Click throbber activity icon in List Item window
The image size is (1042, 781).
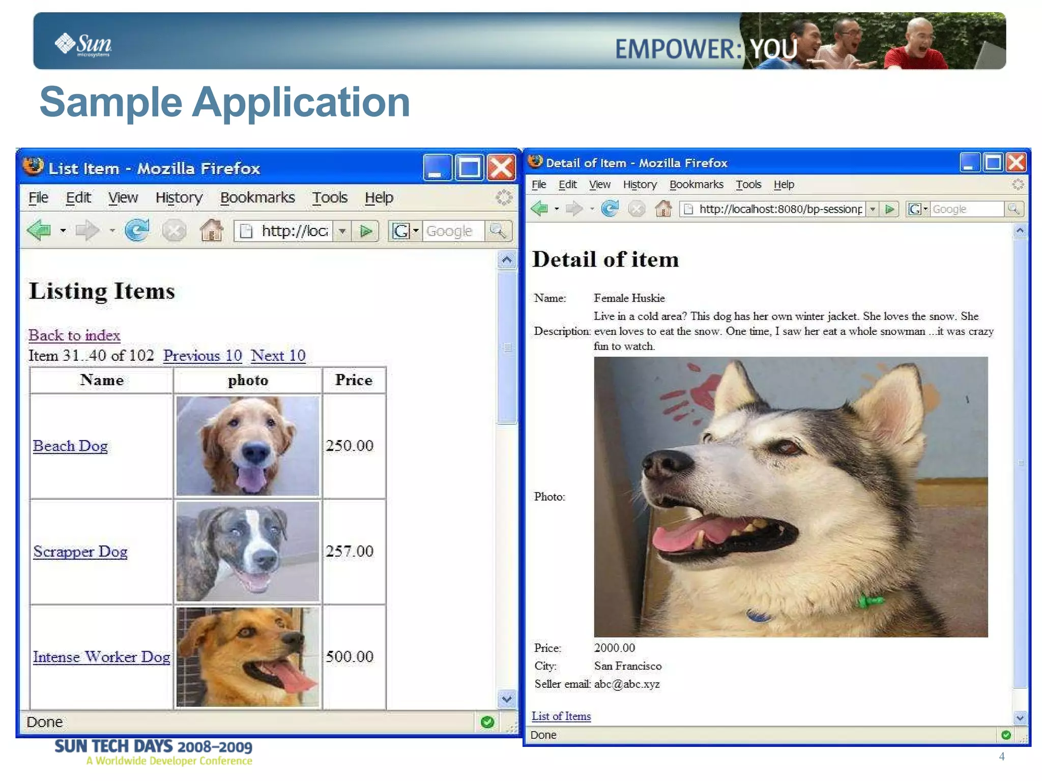(504, 197)
